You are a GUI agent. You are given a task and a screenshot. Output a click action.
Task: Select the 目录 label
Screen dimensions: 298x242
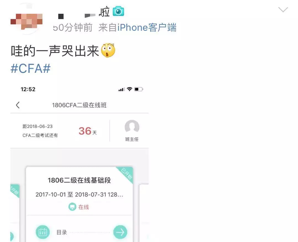(62, 232)
